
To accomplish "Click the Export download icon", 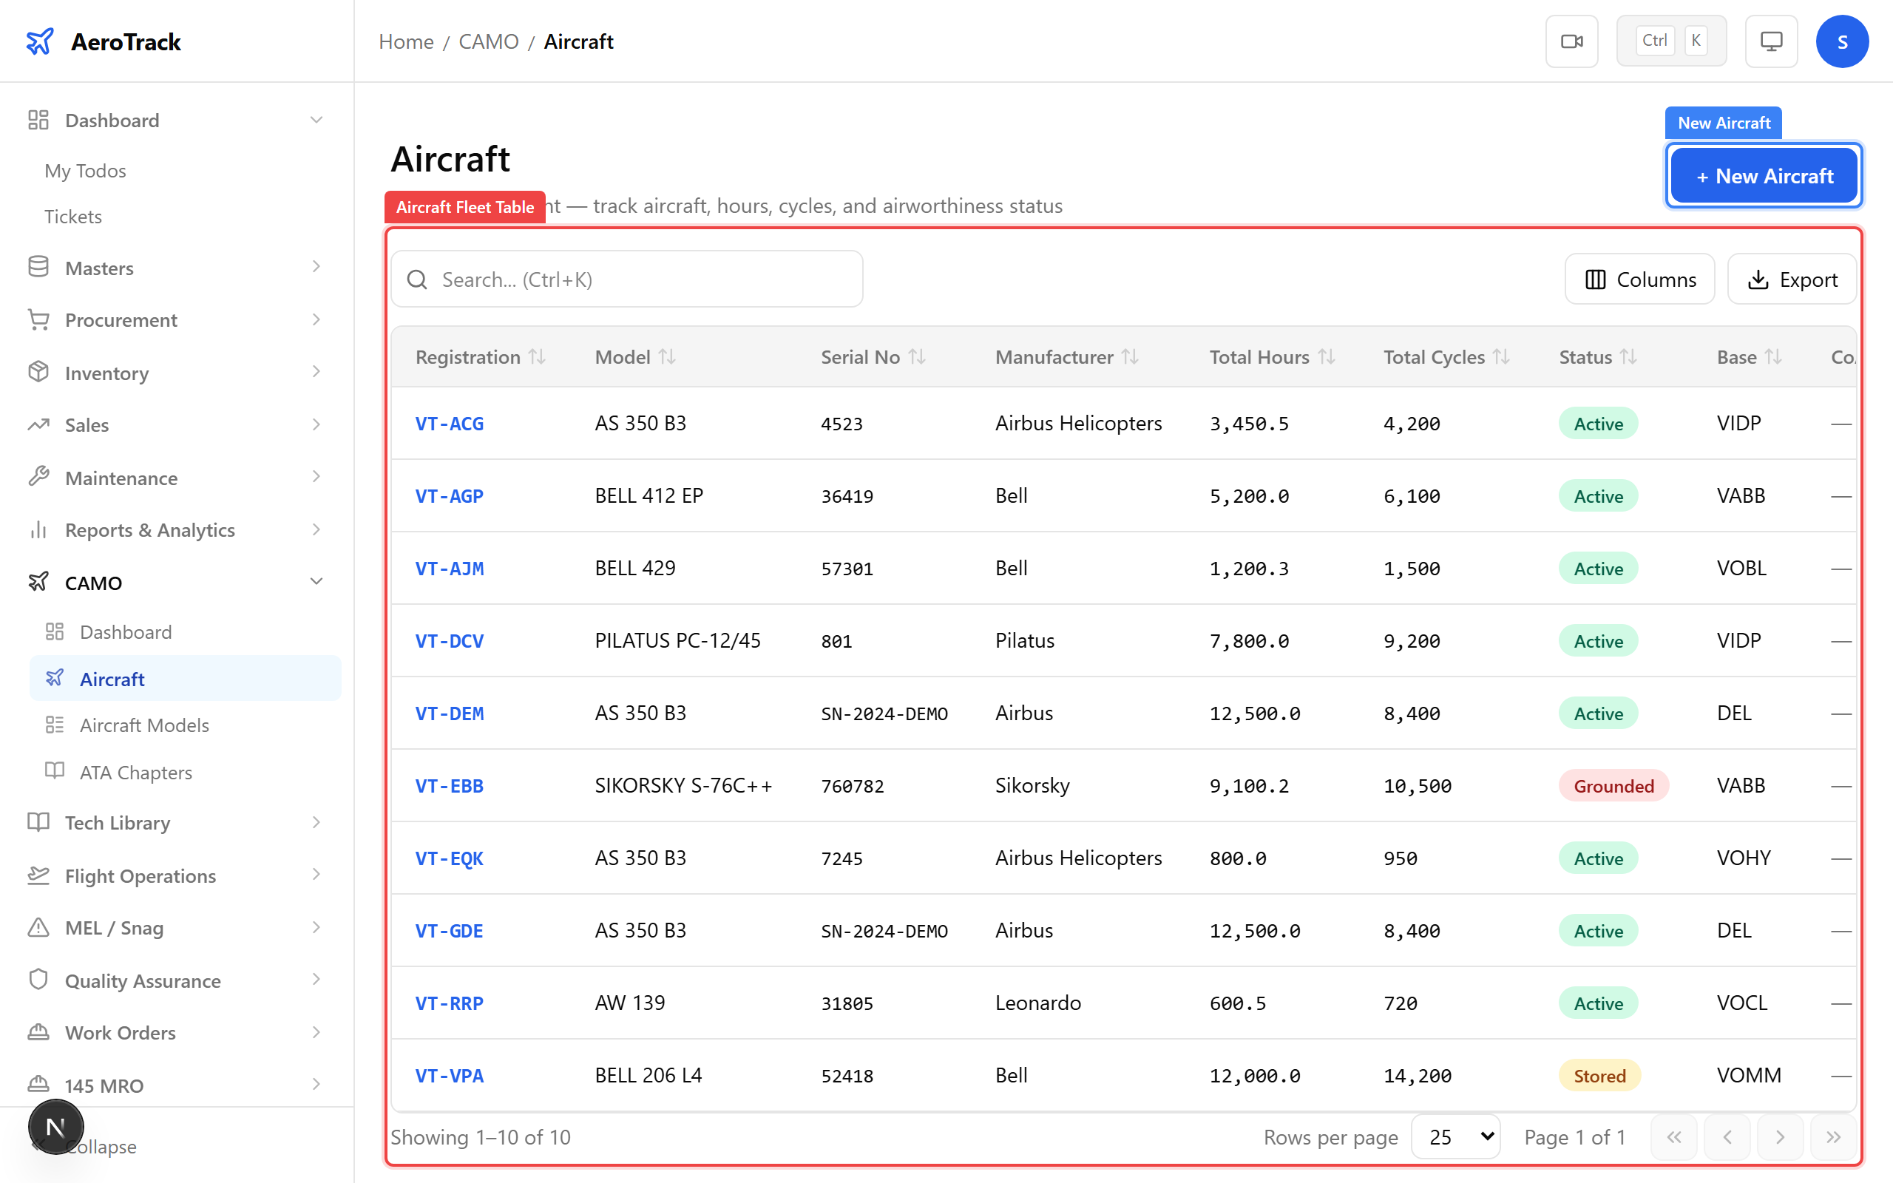I will click(x=1758, y=279).
